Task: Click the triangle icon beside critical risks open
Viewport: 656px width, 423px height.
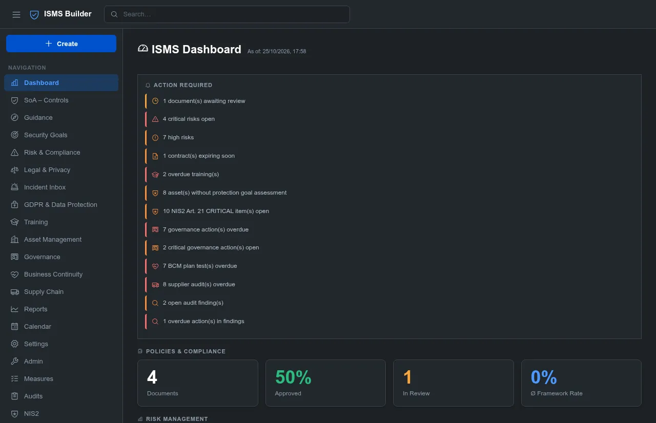Action: [x=155, y=119]
